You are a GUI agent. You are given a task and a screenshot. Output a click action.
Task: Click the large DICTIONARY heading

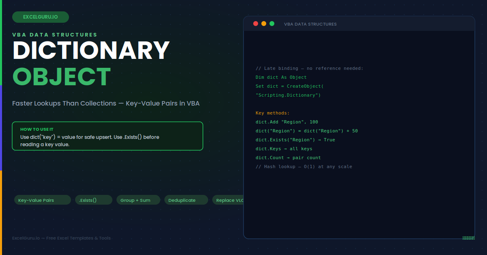click(x=91, y=51)
